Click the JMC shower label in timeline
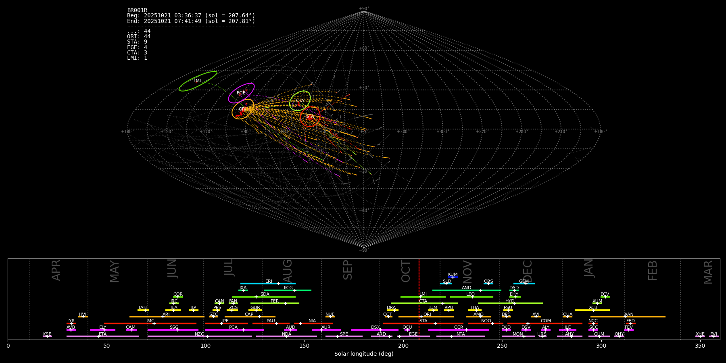726x363 pixels. pyautogui.click(x=150, y=321)
